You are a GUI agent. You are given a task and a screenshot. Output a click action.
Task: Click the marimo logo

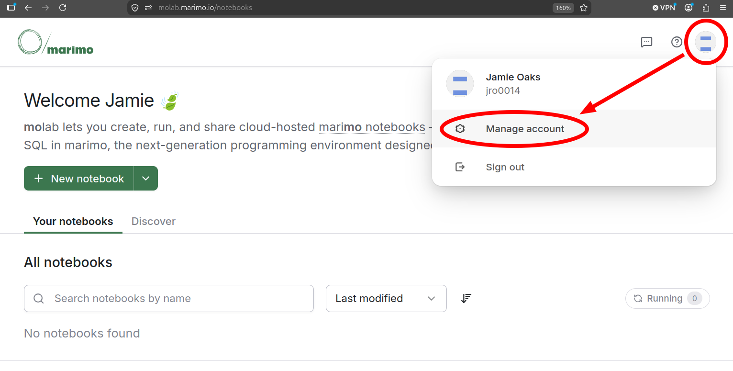click(56, 42)
